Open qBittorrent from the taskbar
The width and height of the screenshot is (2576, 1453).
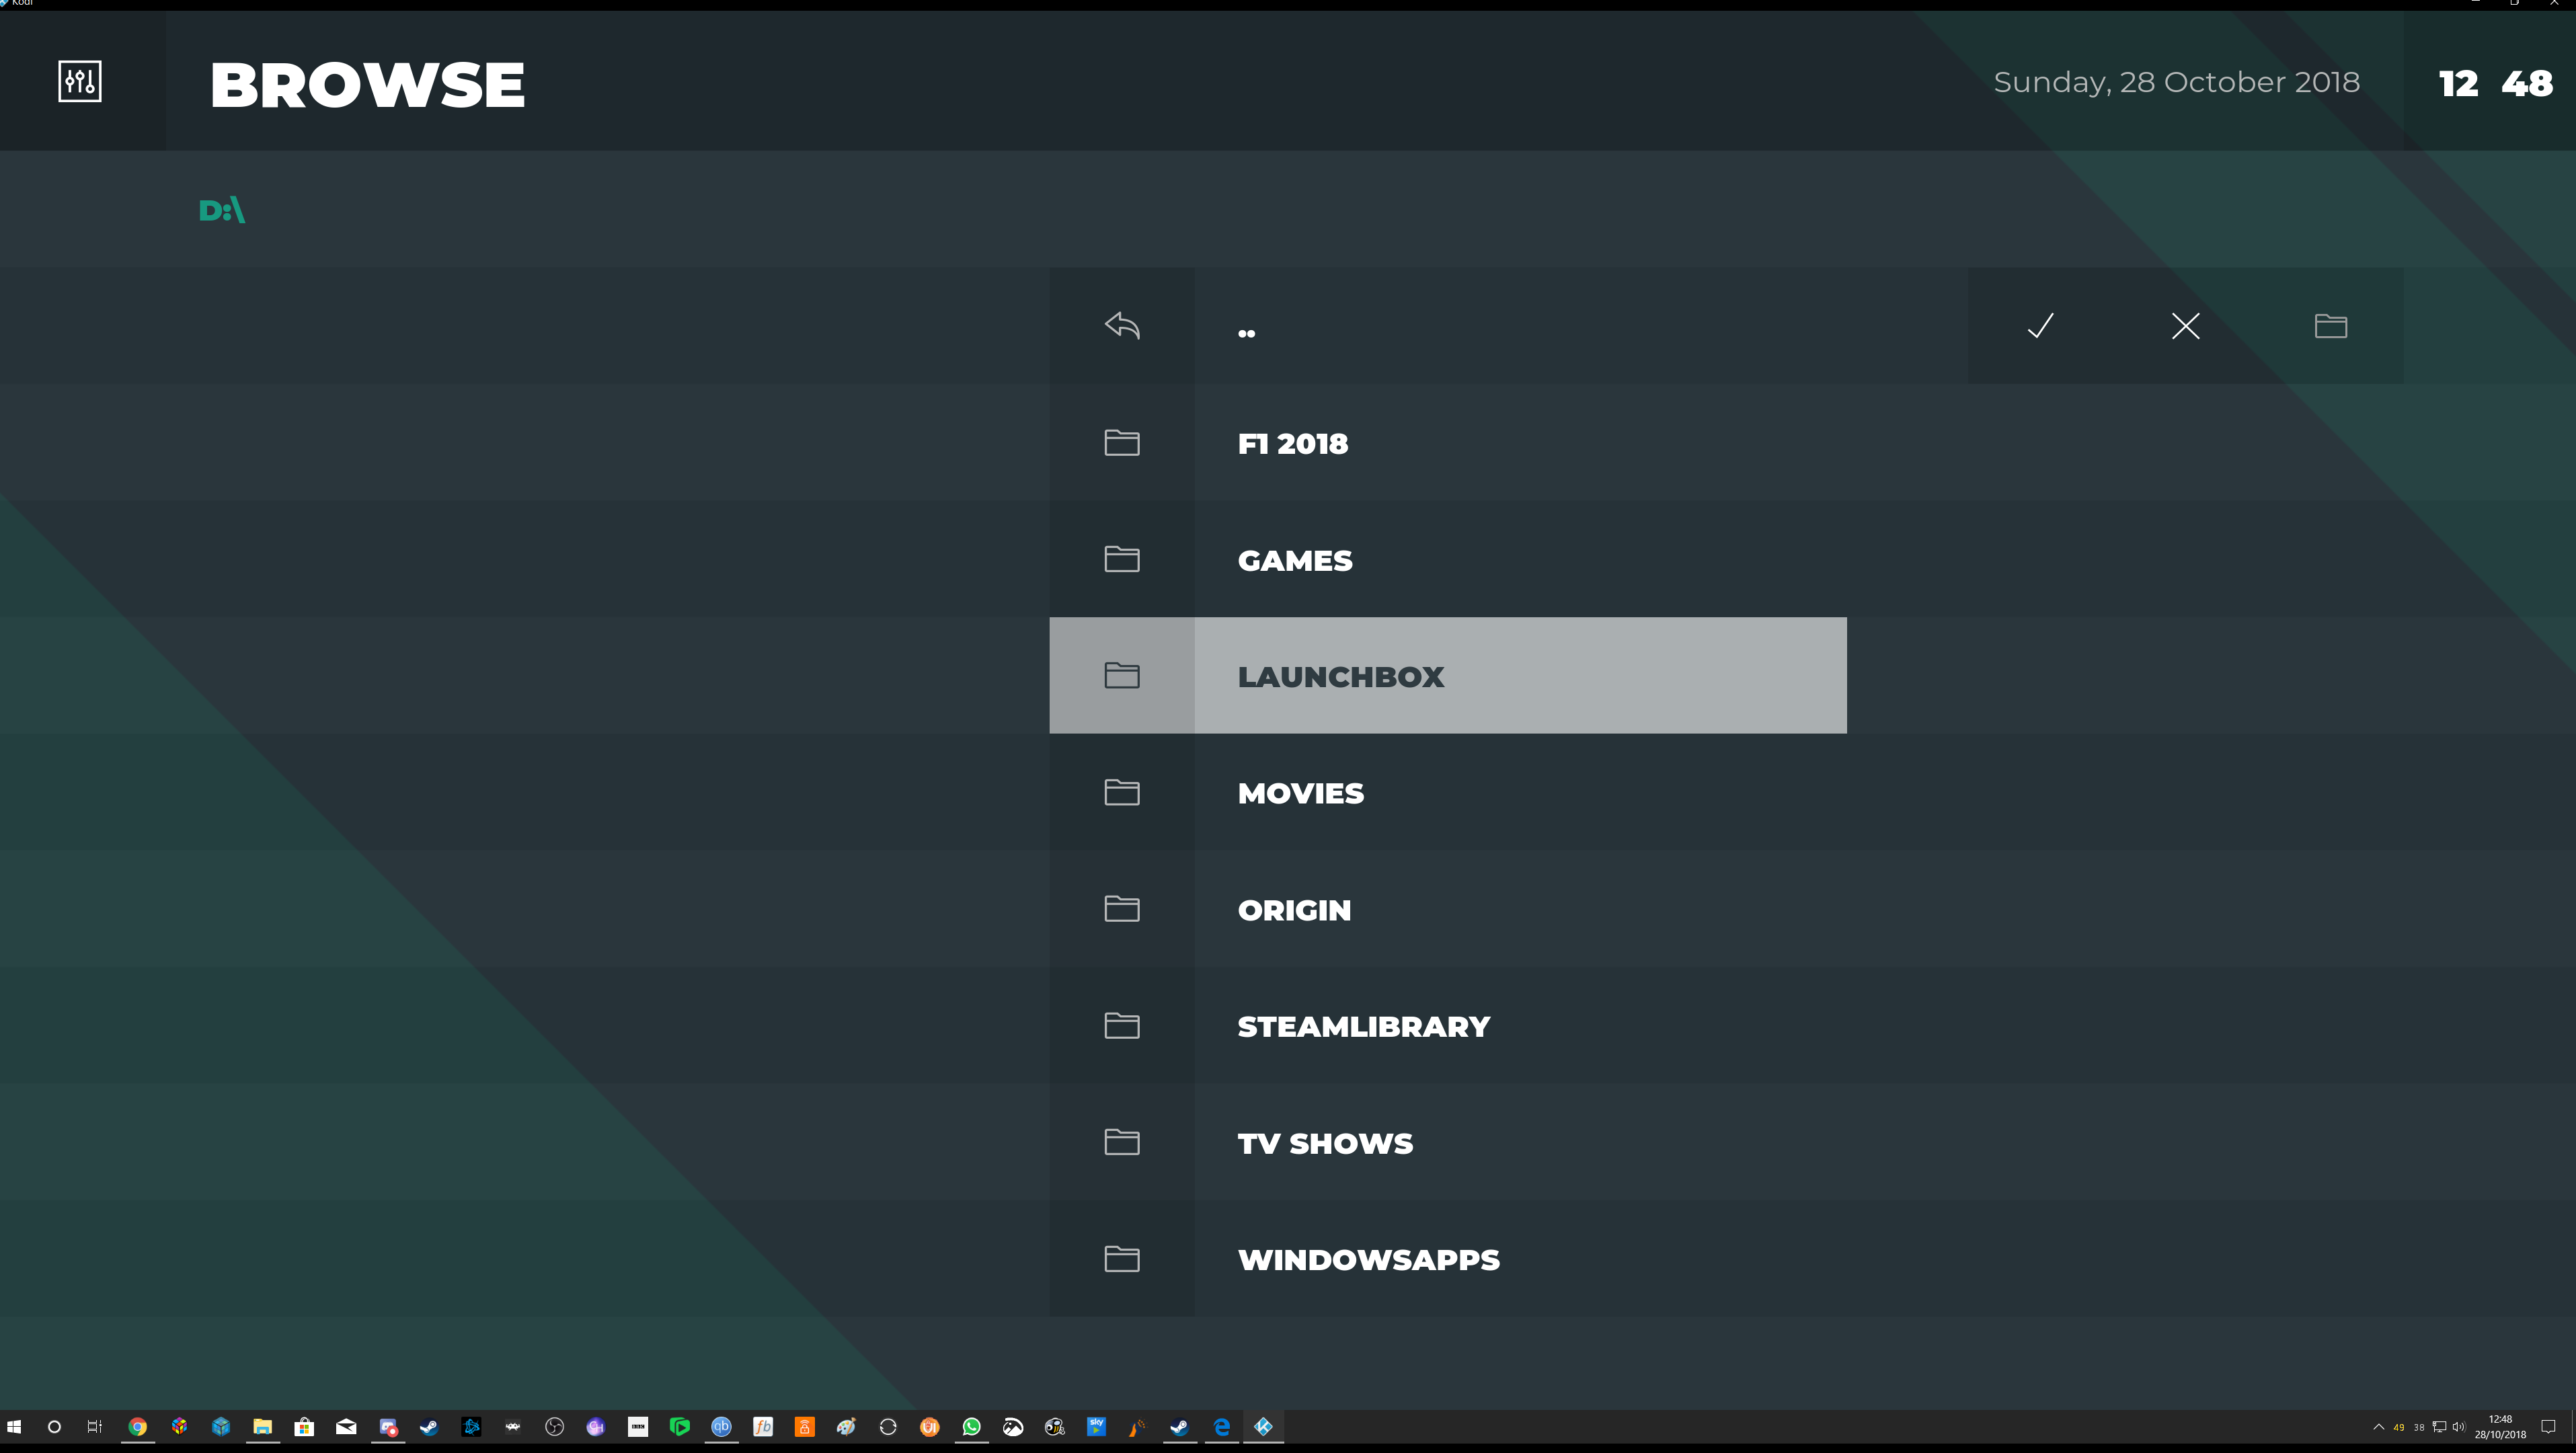pyautogui.click(x=721, y=1427)
